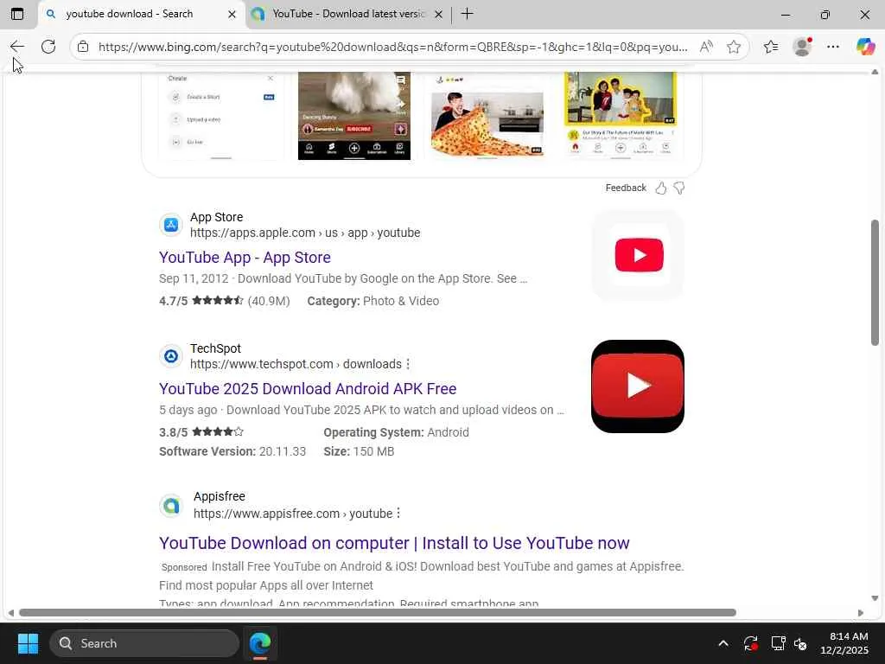The image size is (885, 664).
Task: Open Appisfree site favicon
Action: click(x=170, y=505)
